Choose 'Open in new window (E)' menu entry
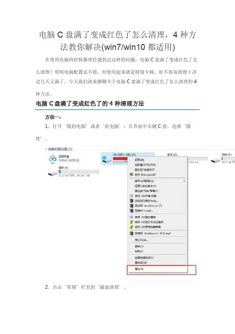235x334 pixels. [157, 165]
